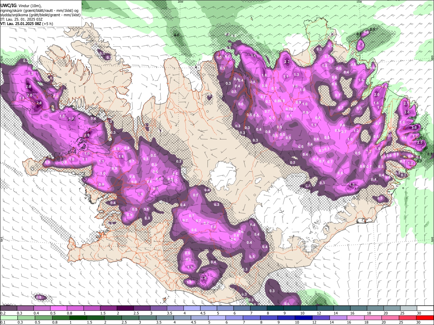Viewport: 434px width, 325px height.
Task: Click the 'slydda/snjókoma (grátt/bleikt/grænt' description line
Action: (40, 15)
